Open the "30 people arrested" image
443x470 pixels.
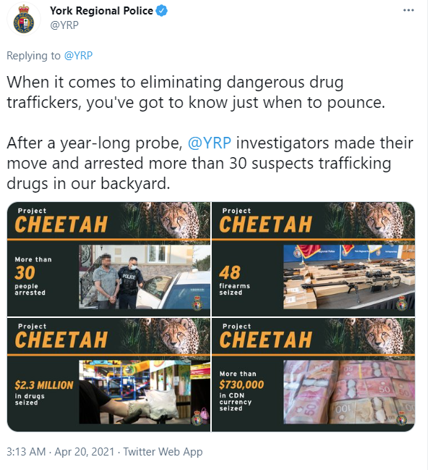pos(108,259)
